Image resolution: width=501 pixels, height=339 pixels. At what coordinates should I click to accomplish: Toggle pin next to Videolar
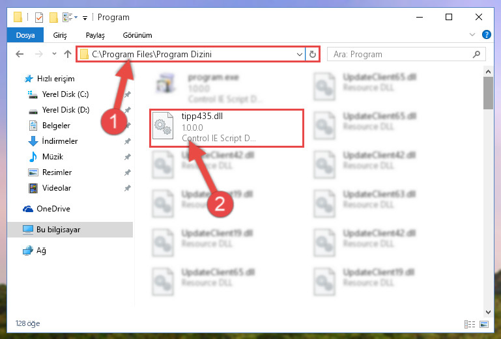coord(127,188)
